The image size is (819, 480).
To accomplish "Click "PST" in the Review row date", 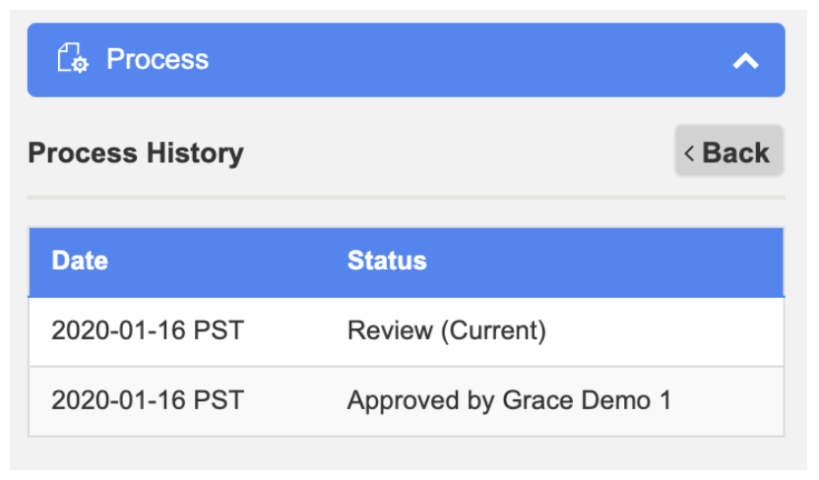I will [219, 330].
